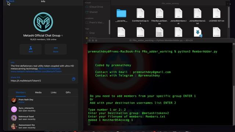This screenshot has height=132, width=235.
Task: Click the Metashi Official Chat Group title
Action: [42, 36]
